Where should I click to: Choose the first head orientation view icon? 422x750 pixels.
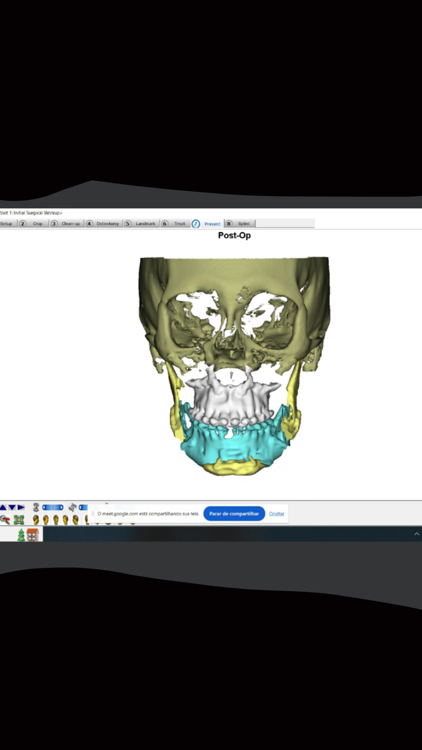pyautogui.click(x=36, y=520)
